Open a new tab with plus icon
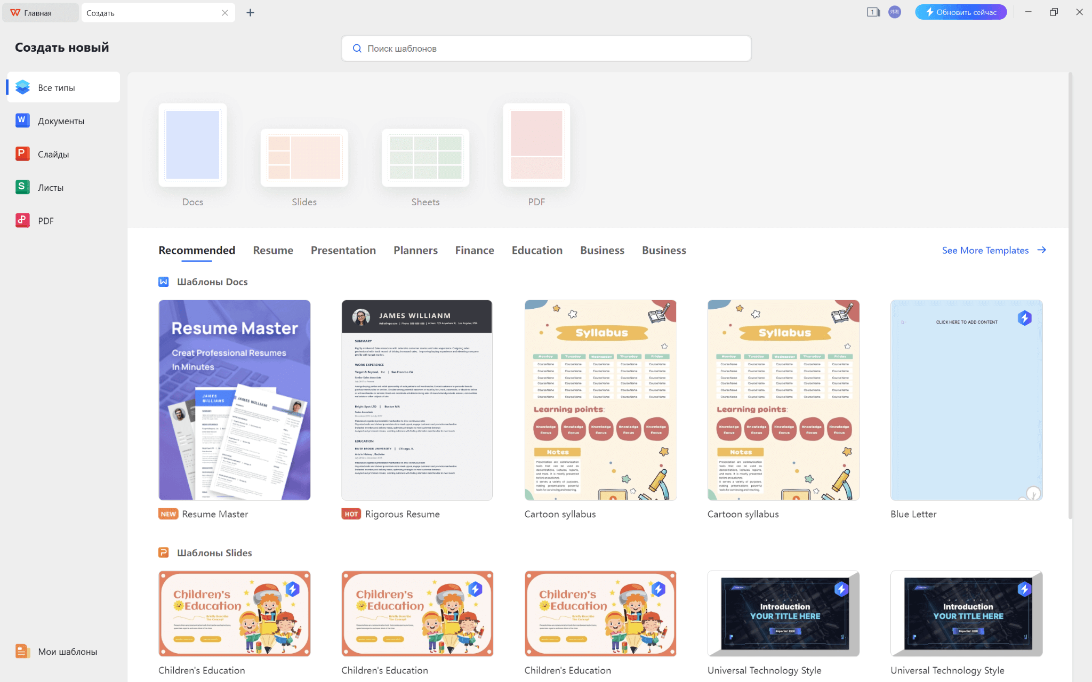Image resolution: width=1092 pixels, height=682 pixels. click(x=250, y=13)
